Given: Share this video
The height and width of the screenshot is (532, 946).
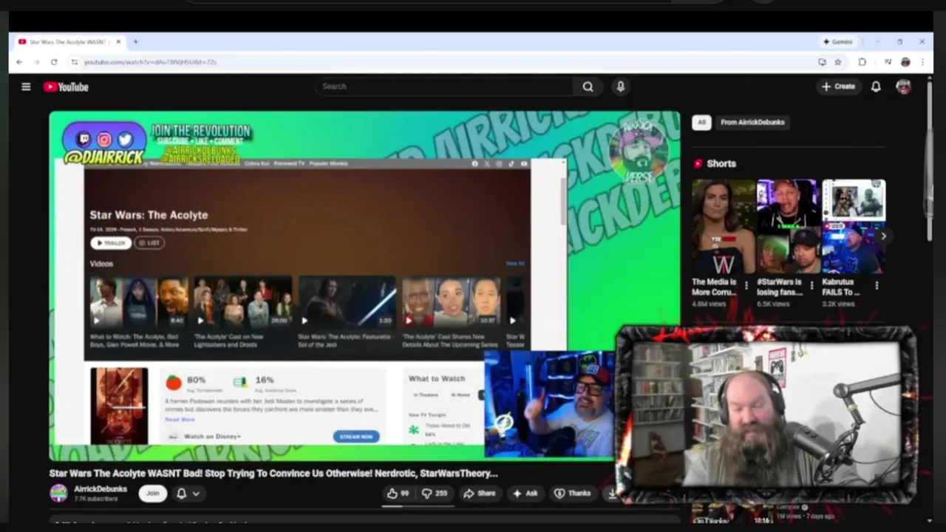Looking at the screenshot, I should click(480, 493).
